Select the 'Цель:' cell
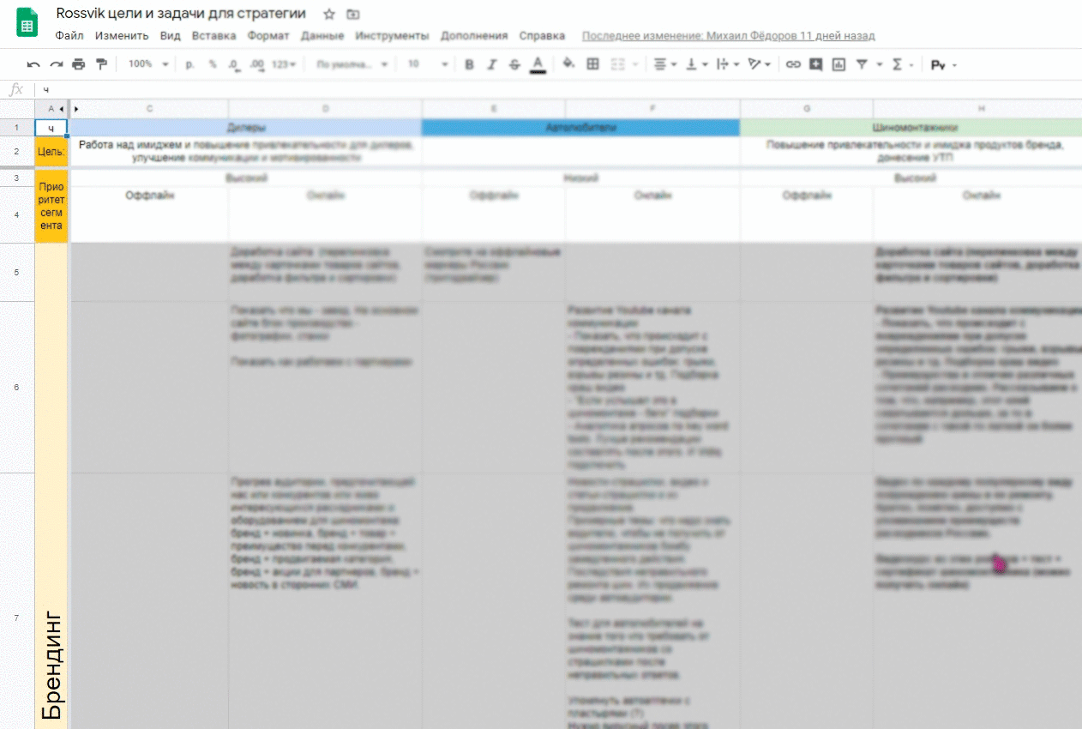The height and width of the screenshot is (729, 1082). point(51,151)
